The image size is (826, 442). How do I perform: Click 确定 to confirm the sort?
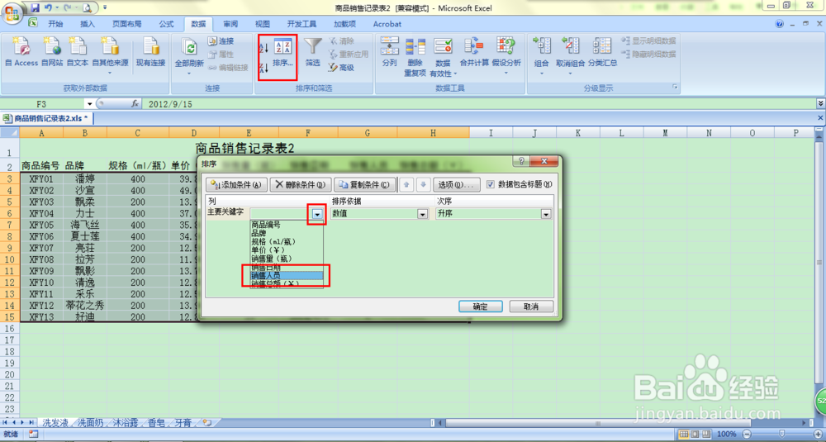481,307
